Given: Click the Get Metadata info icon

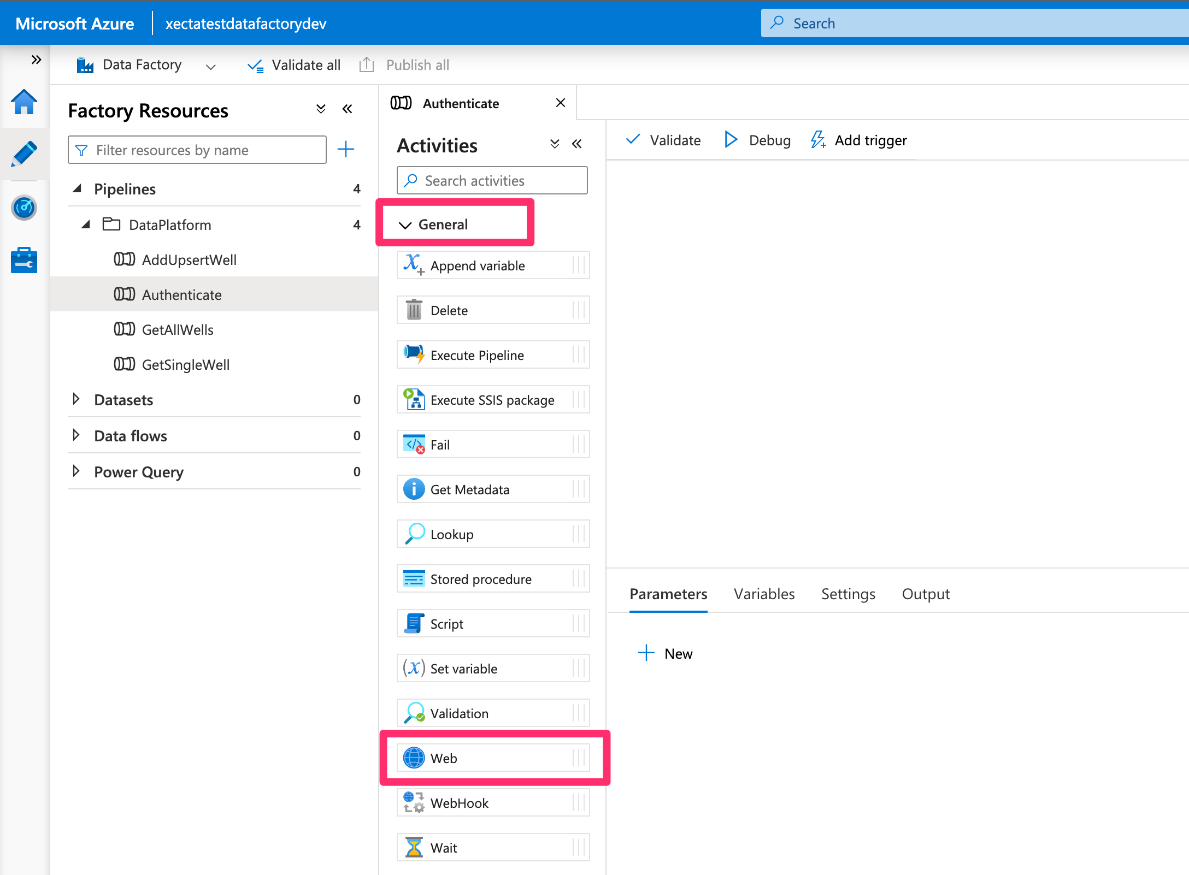Looking at the screenshot, I should (414, 489).
